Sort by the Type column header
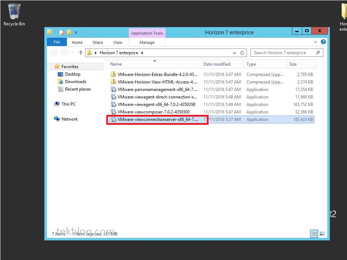The height and width of the screenshot is (260, 347). [x=265, y=64]
